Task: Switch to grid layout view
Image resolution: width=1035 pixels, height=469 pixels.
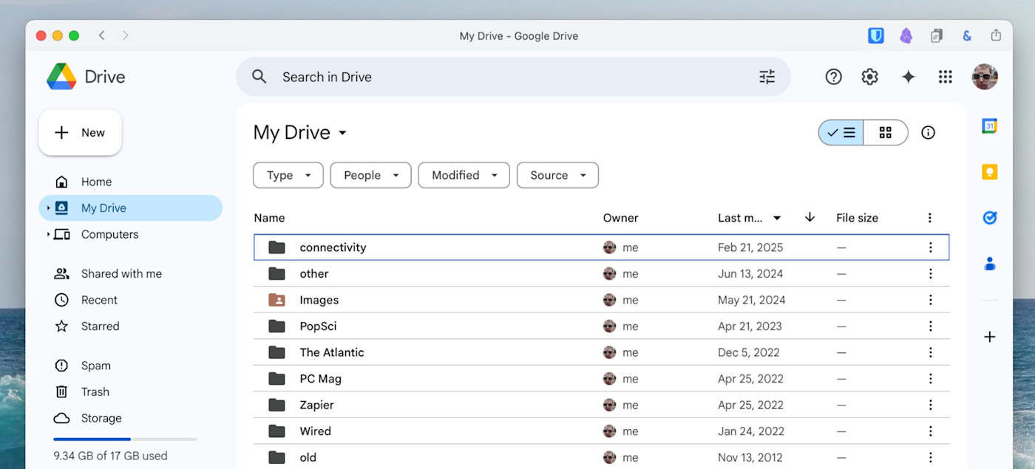Action: tap(885, 133)
